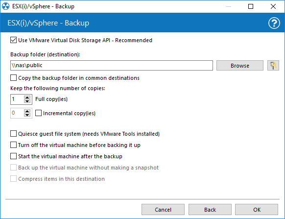This screenshot has height=219, width=285.
Task: Click the Backup folder destination path field
Action: tap(112, 66)
